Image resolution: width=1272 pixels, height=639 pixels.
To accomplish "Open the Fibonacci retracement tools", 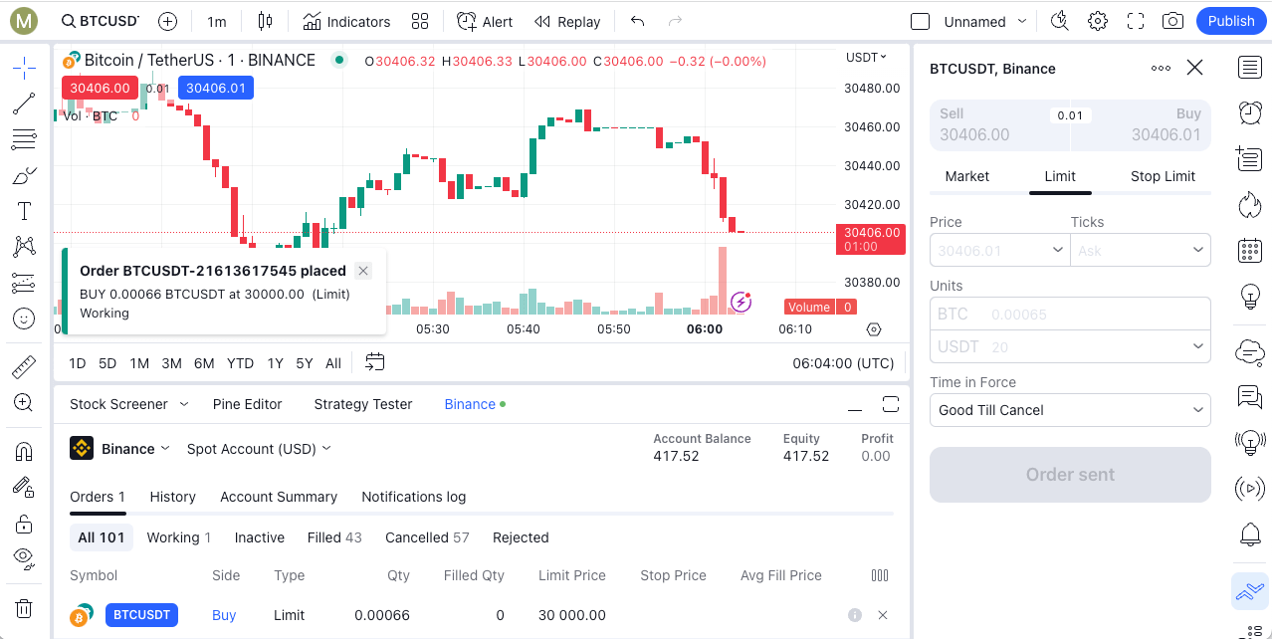I will pos(24,139).
